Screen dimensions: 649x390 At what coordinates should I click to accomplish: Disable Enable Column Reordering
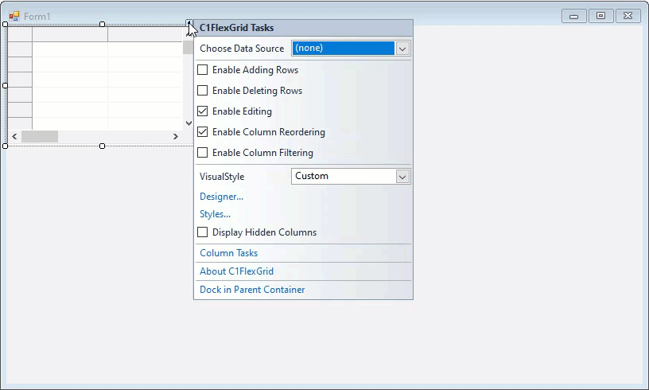[203, 132]
